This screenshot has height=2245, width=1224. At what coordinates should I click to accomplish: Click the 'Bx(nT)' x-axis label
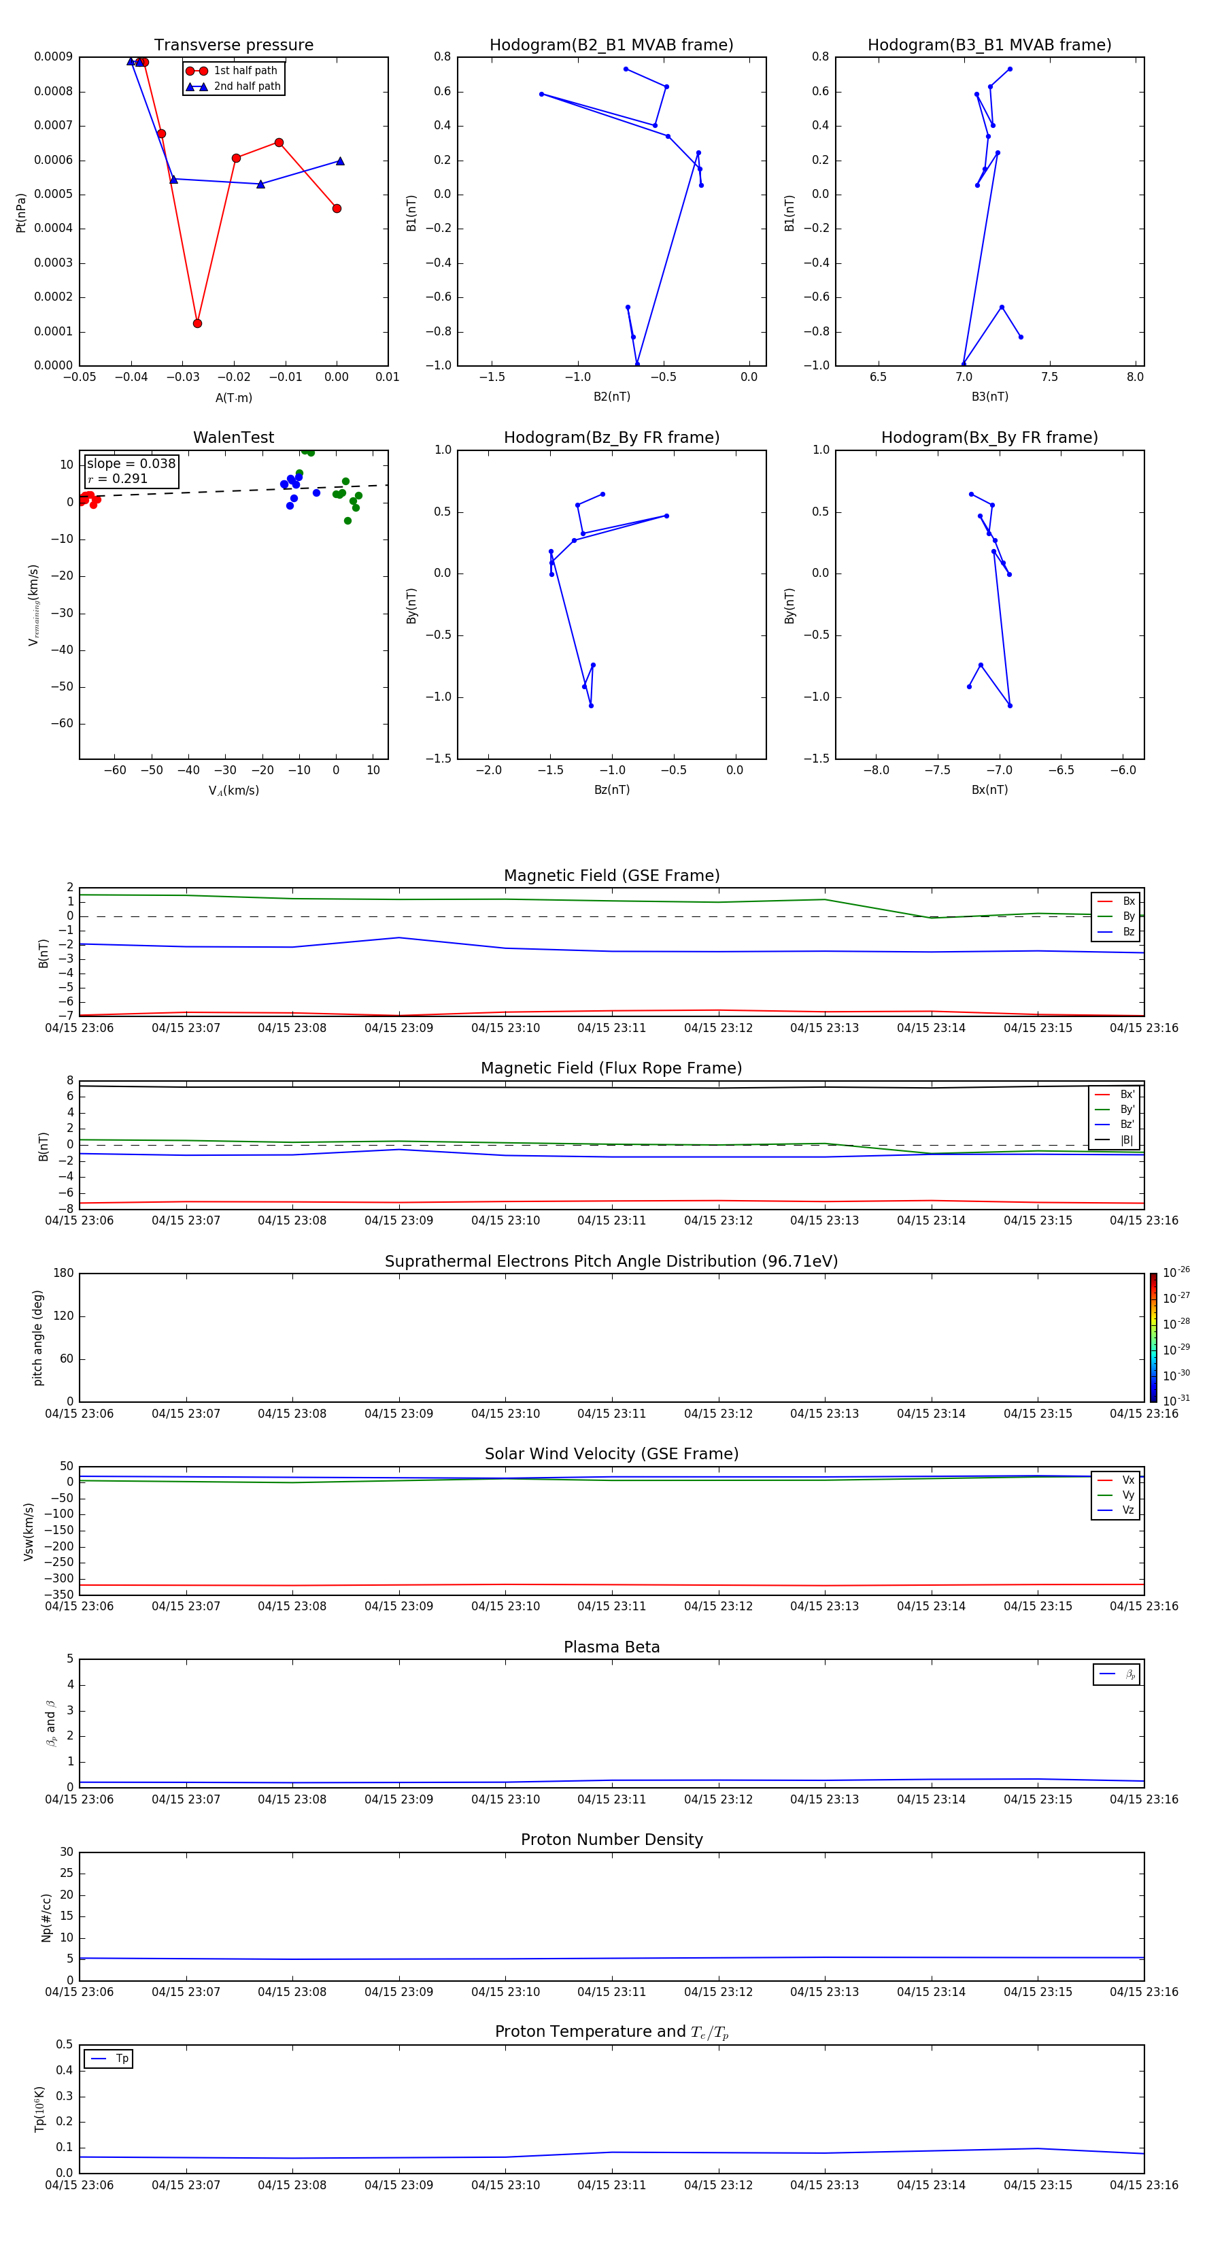[x=989, y=790]
